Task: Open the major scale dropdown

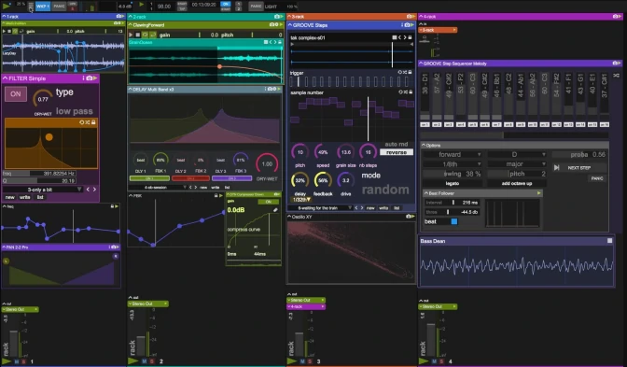Action: coord(517,164)
